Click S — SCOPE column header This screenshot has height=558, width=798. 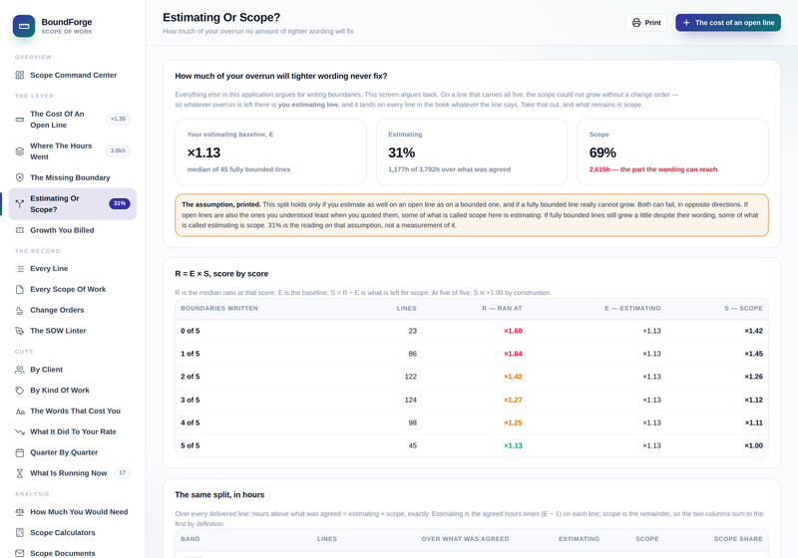[x=743, y=309]
